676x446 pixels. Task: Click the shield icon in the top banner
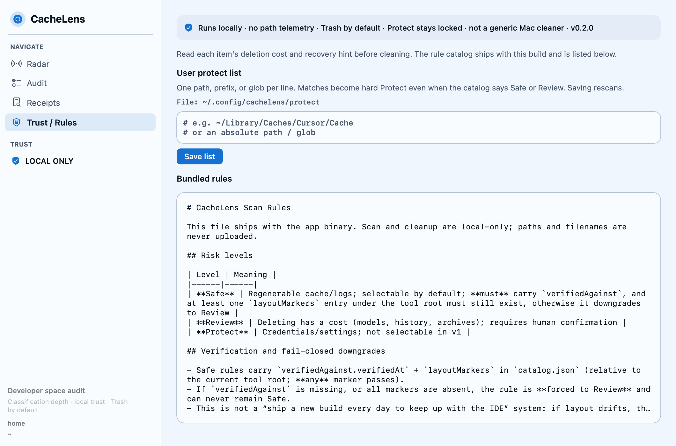click(x=189, y=28)
